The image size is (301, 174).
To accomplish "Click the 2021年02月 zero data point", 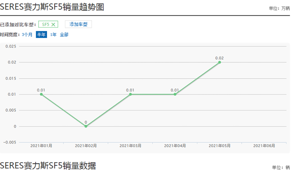I will coord(86,126).
